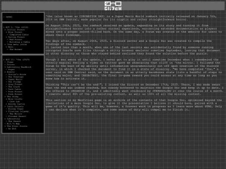Open the Items entry
Image resolution: width=226 pixels, height=169 pixels.
click(x=10, y=62)
